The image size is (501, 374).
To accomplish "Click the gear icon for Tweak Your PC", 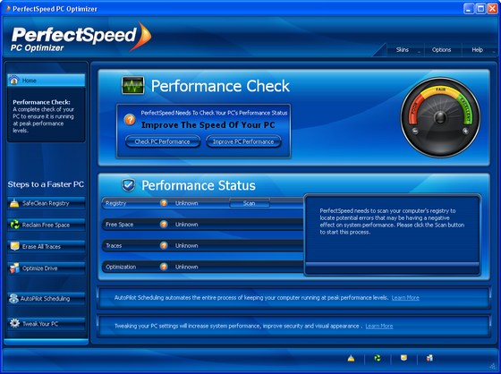I will [14, 323].
